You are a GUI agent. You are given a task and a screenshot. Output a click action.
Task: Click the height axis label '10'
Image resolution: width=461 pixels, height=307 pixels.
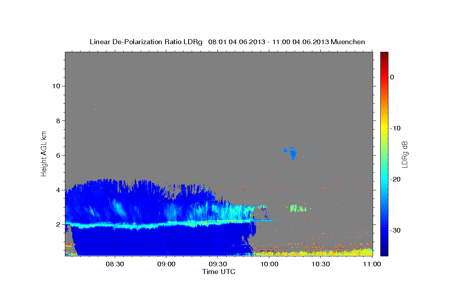[x=56, y=86]
